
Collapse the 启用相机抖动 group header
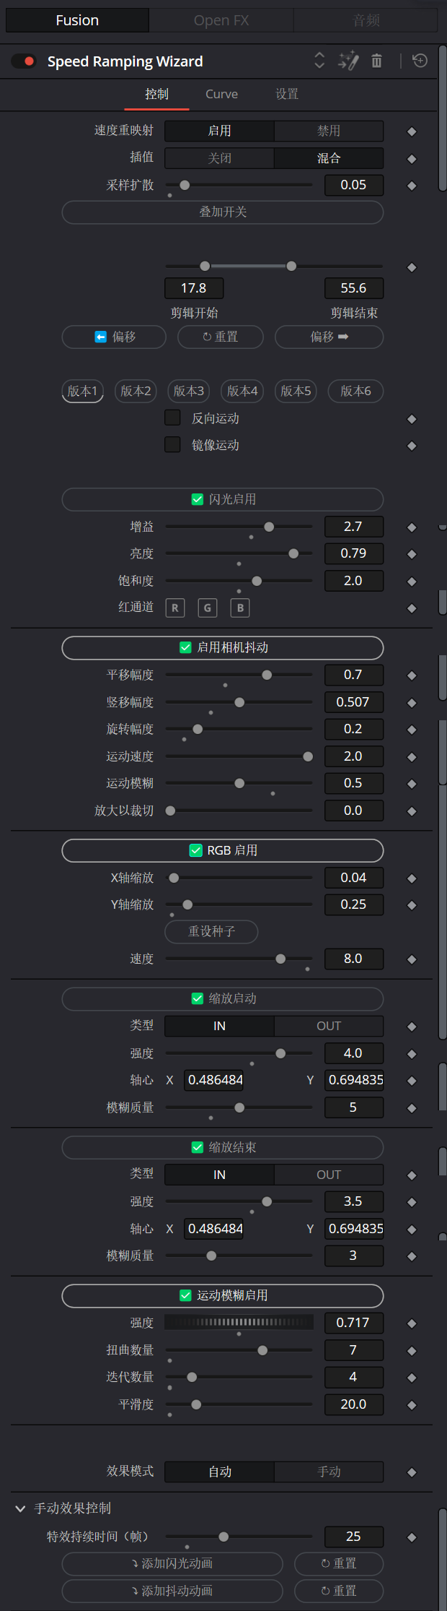point(223,648)
